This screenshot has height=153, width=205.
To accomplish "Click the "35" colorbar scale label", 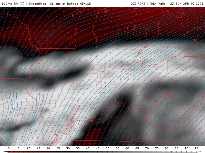I will [78, 148].
